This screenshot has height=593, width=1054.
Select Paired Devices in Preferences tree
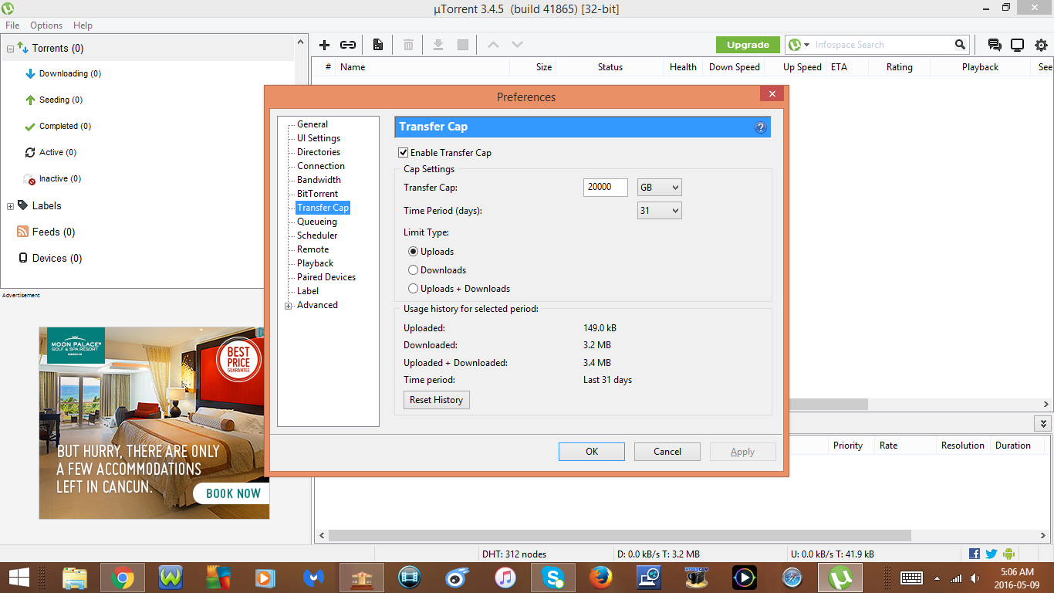coord(326,277)
